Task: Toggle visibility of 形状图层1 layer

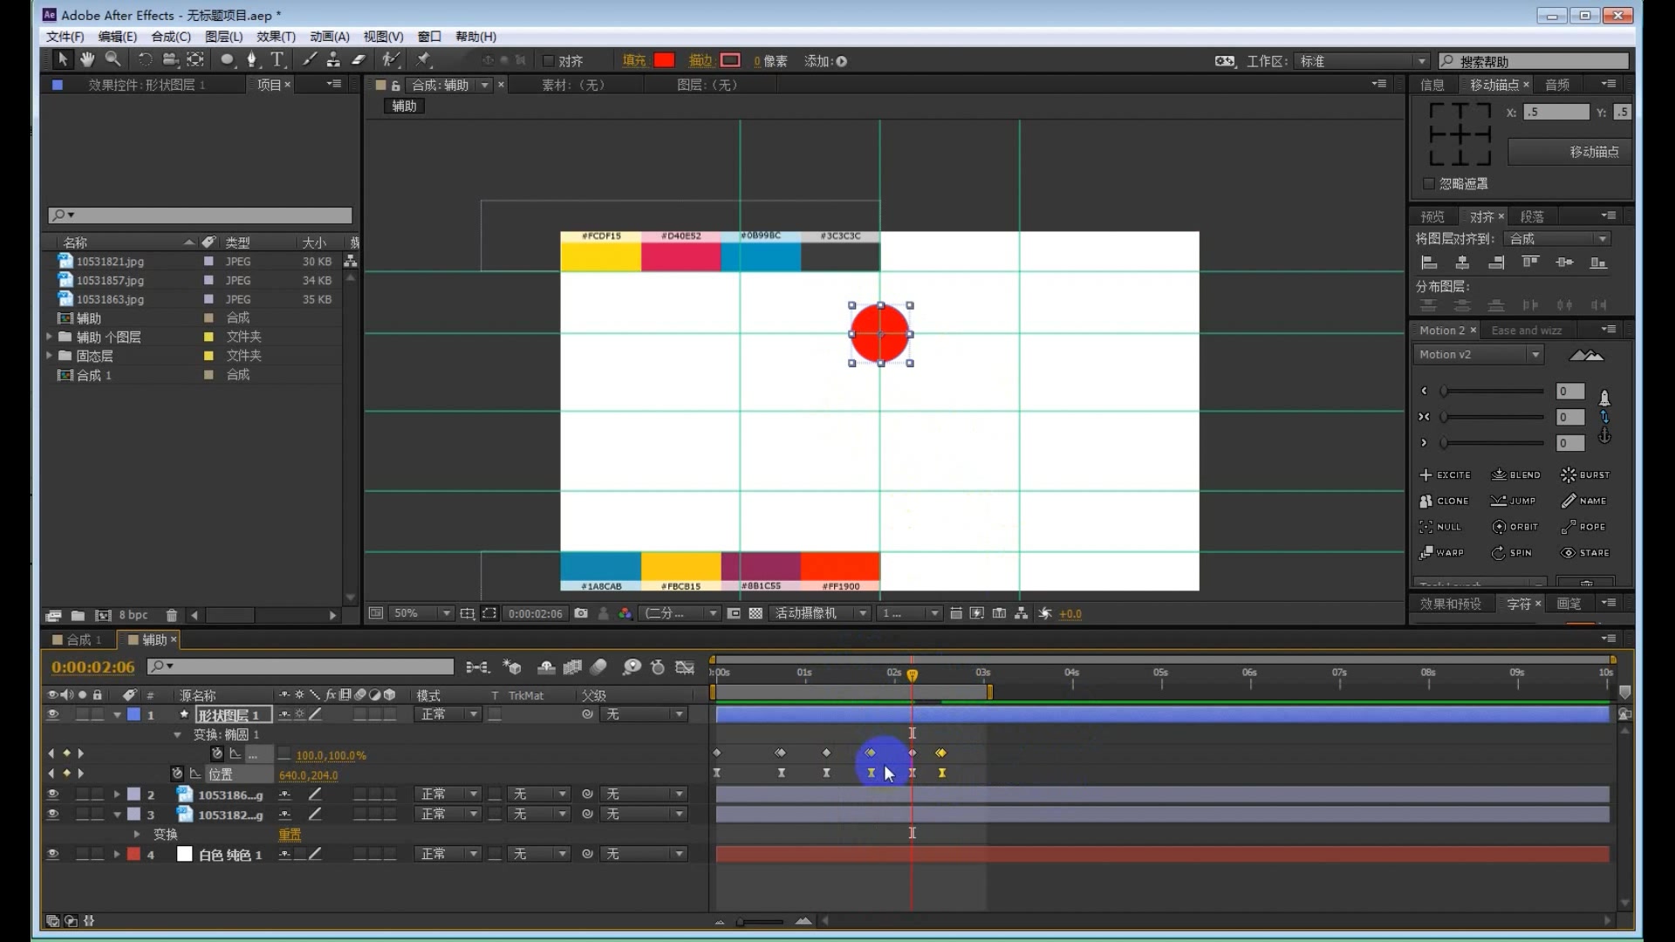Action: click(51, 714)
